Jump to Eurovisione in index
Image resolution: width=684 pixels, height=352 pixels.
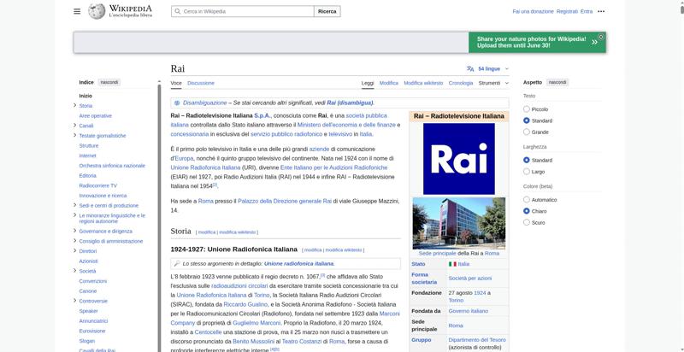coord(92,331)
